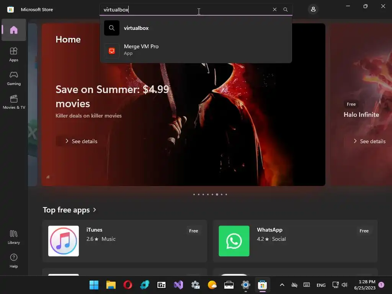Open the weather app taskbar icon
Screen dimensions: 392x294
[x=212, y=285]
